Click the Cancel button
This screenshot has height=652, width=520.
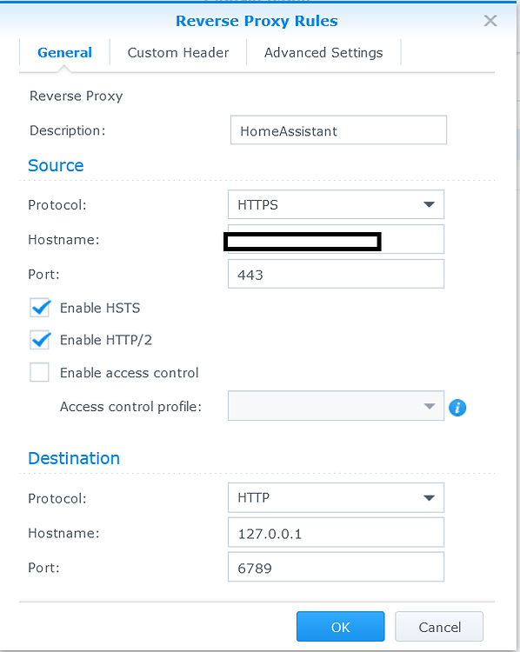point(439,626)
